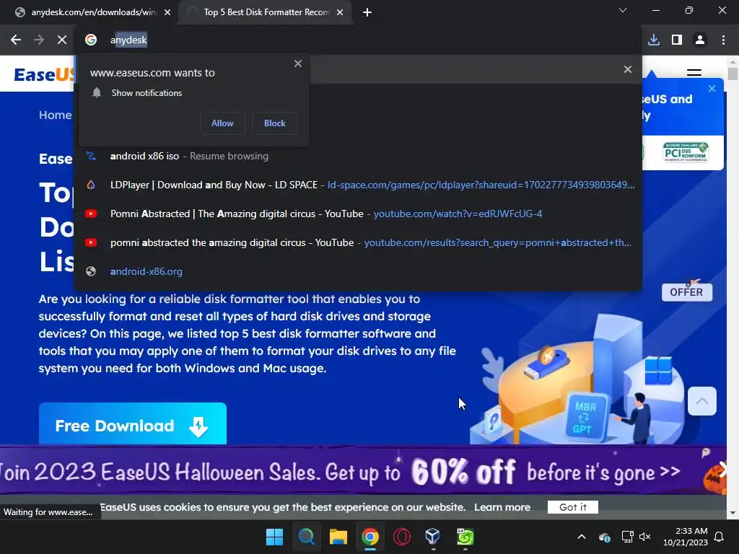Dismiss the notification permission prompt
The image size is (739, 554).
(x=298, y=63)
